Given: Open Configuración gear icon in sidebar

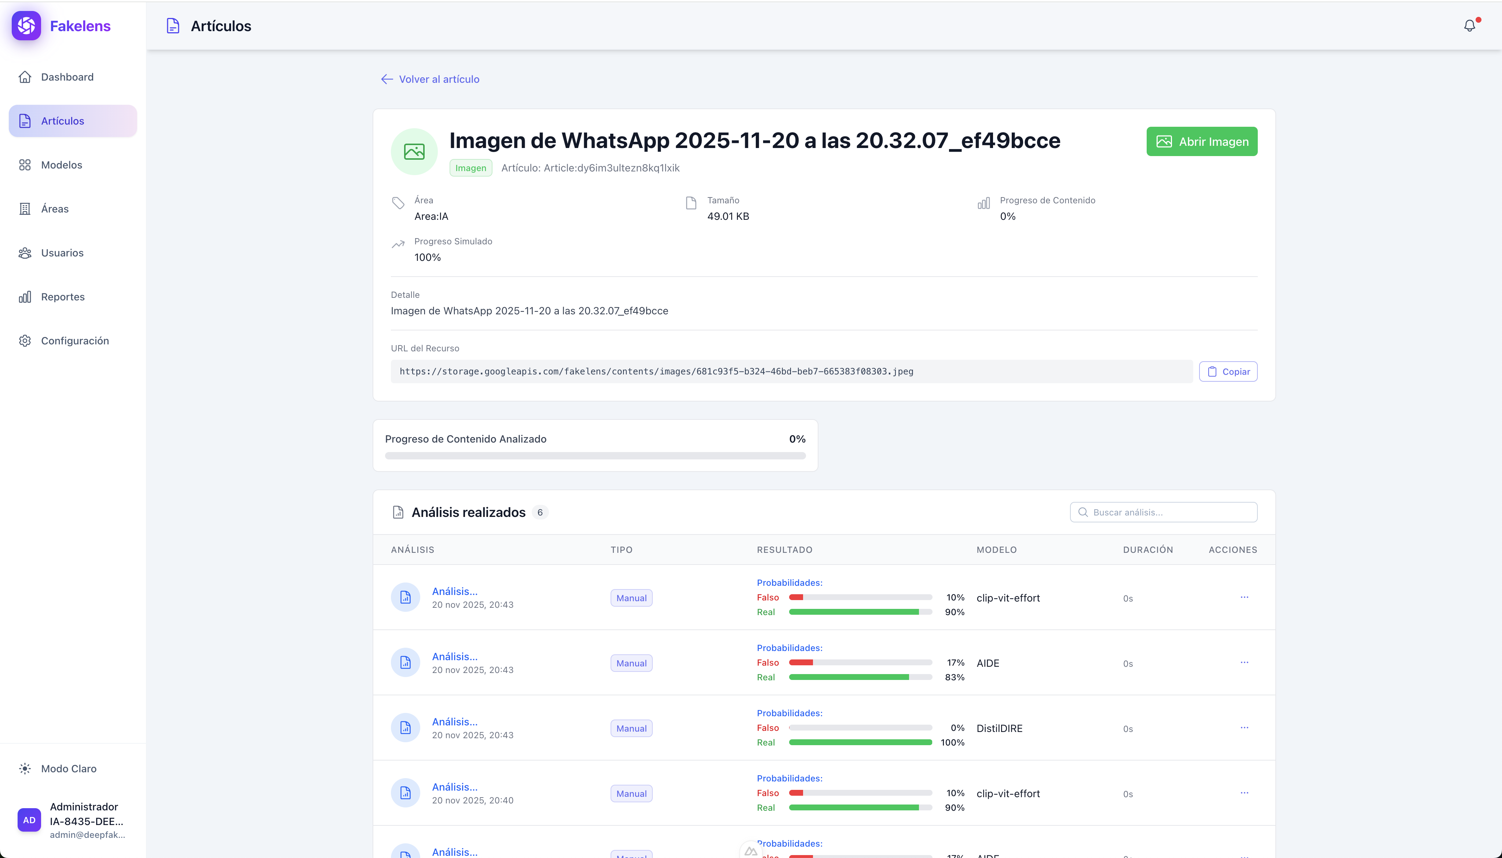Looking at the screenshot, I should 25,341.
